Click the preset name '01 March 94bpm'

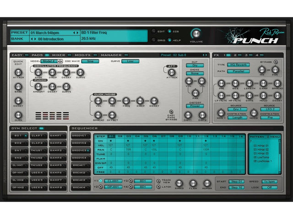(45, 33)
